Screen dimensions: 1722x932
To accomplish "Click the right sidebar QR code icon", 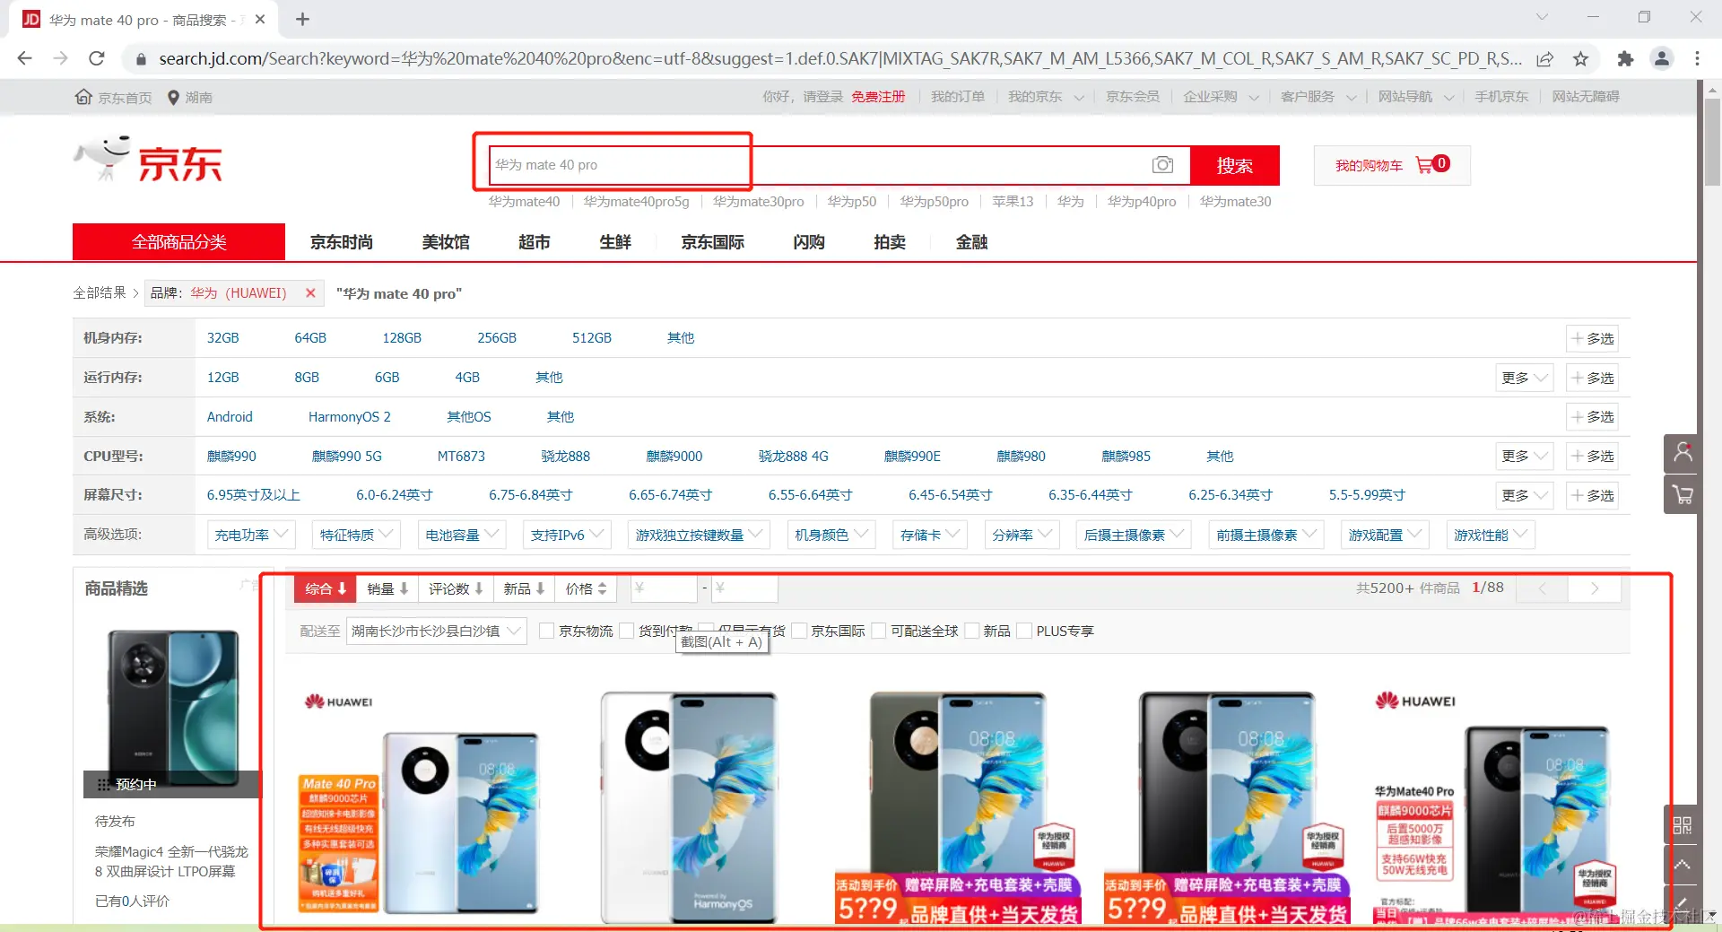I will pyautogui.click(x=1682, y=825).
